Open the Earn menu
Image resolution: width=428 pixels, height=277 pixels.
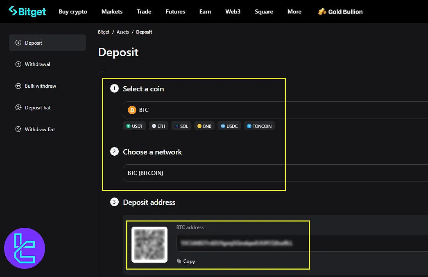click(x=205, y=12)
